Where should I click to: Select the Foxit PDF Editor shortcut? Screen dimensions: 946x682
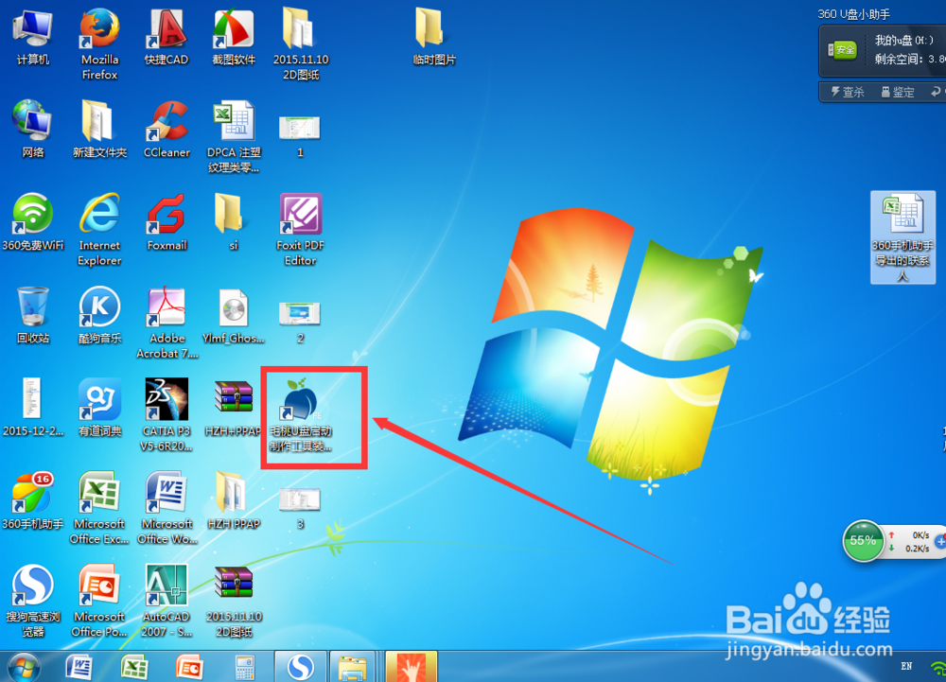pyautogui.click(x=301, y=229)
